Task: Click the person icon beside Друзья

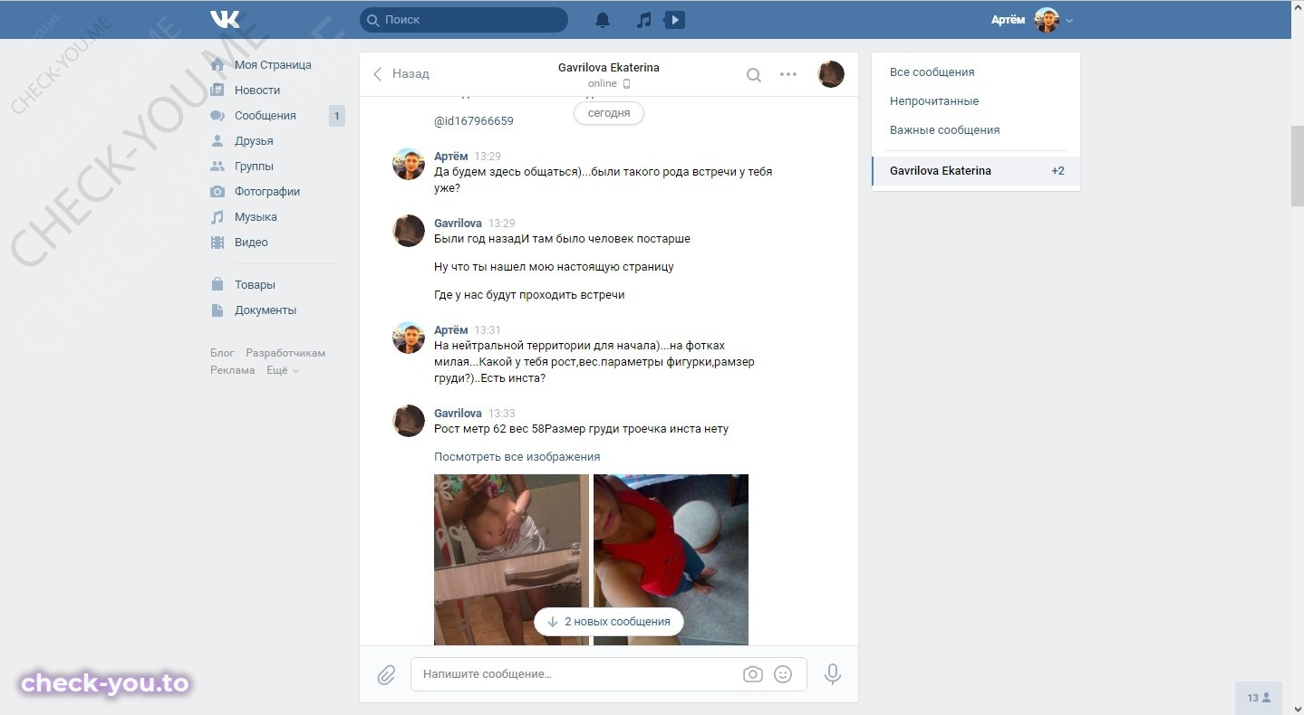Action: point(217,141)
